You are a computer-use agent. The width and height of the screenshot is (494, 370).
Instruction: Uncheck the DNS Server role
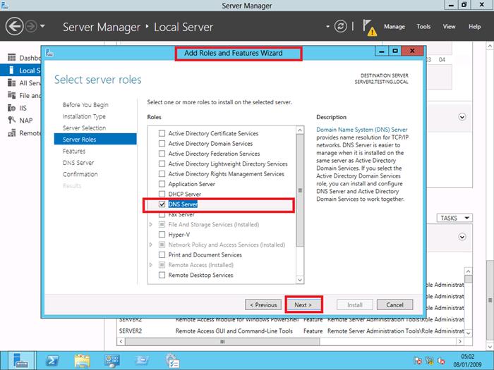pyautogui.click(x=162, y=204)
